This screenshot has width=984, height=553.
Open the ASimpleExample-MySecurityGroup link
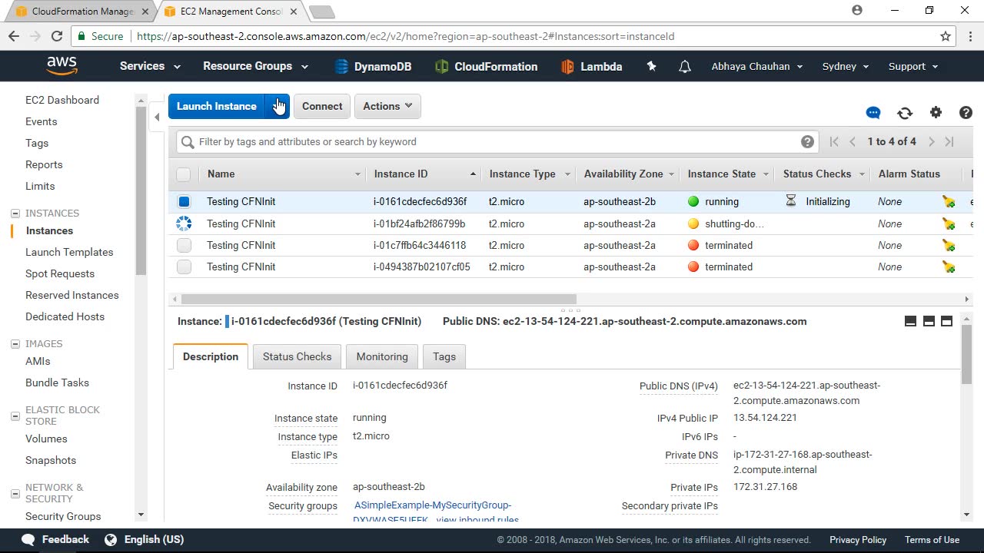point(433,505)
